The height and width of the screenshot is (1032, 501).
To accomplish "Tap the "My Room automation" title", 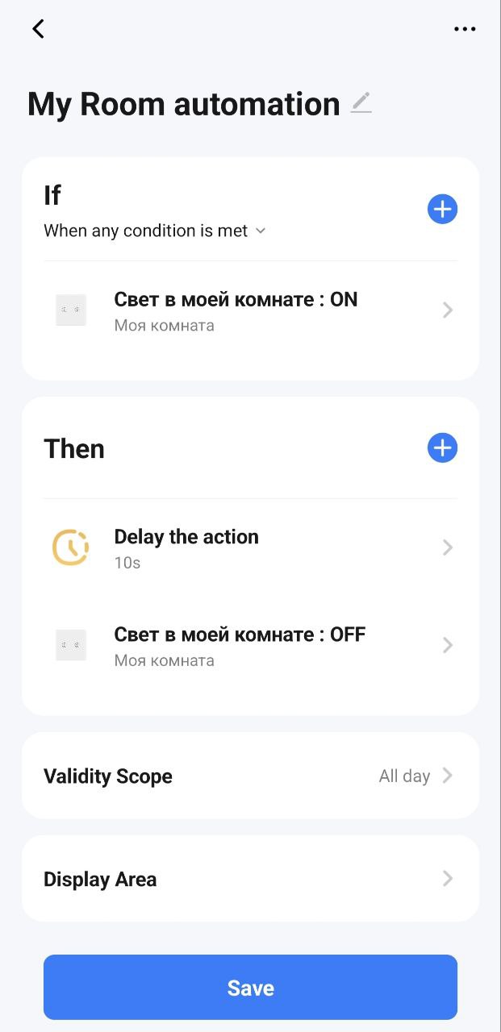I will (183, 104).
